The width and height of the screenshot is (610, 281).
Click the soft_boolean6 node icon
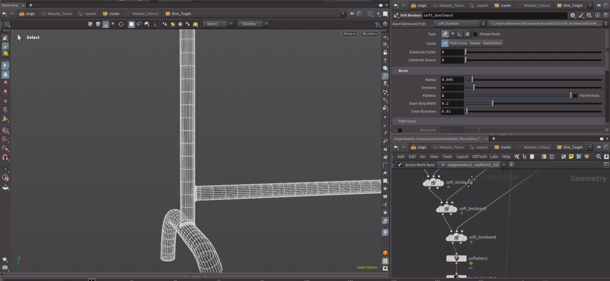tap(456, 237)
